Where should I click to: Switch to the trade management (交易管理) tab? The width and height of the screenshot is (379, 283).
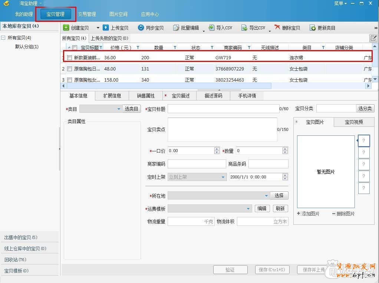(x=87, y=14)
